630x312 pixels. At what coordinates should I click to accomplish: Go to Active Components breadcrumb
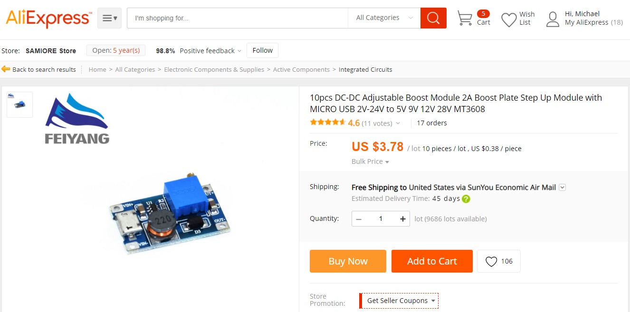tap(301, 69)
